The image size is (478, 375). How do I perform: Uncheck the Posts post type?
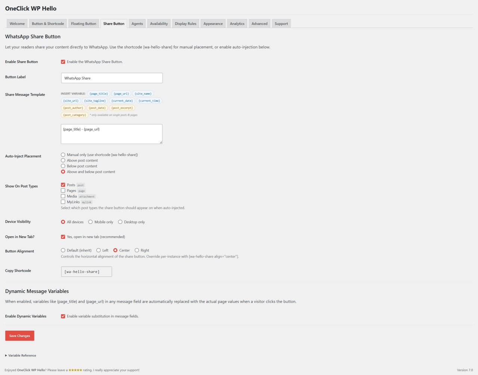(x=63, y=185)
